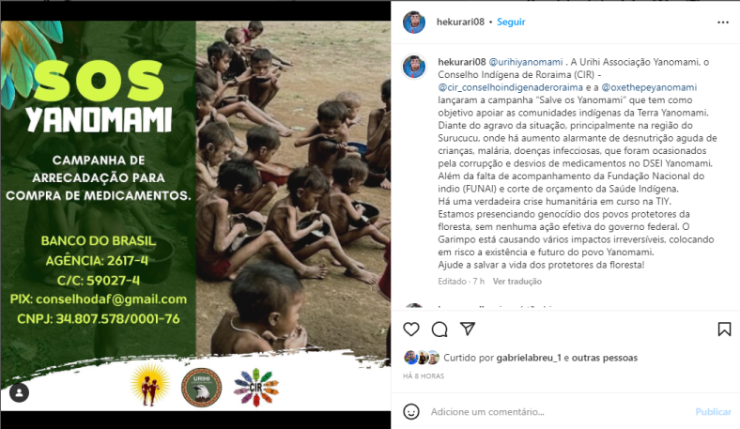Follow hekurari08 via Seguir link
The height and width of the screenshot is (429, 740).
pyautogui.click(x=511, y=22)
